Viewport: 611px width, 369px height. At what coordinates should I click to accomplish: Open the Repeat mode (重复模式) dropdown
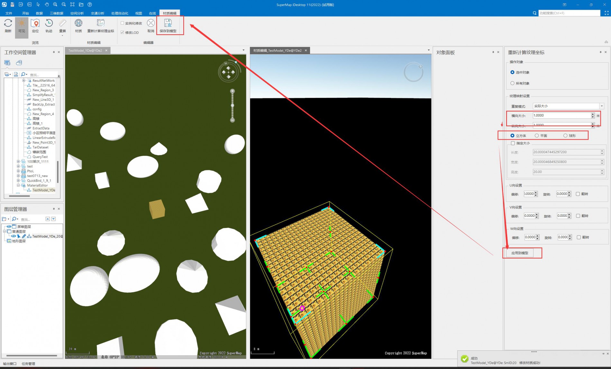tap(602, 106)
